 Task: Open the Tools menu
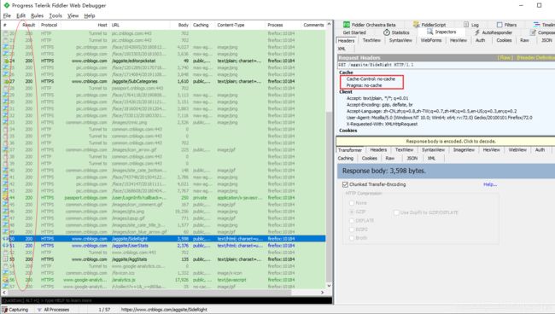[55, 15]
